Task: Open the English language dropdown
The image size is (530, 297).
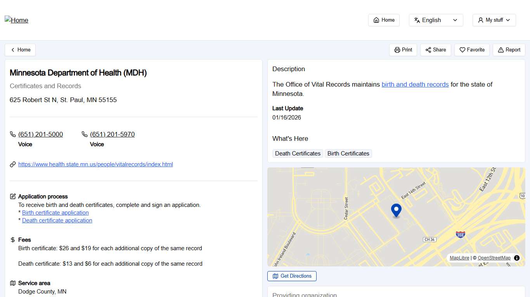Action: (x=436, y=20)
